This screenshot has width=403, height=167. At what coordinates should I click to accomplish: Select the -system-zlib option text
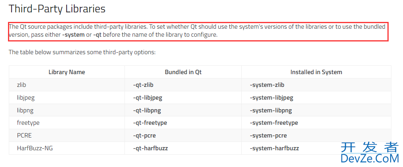tap(267, 85)
